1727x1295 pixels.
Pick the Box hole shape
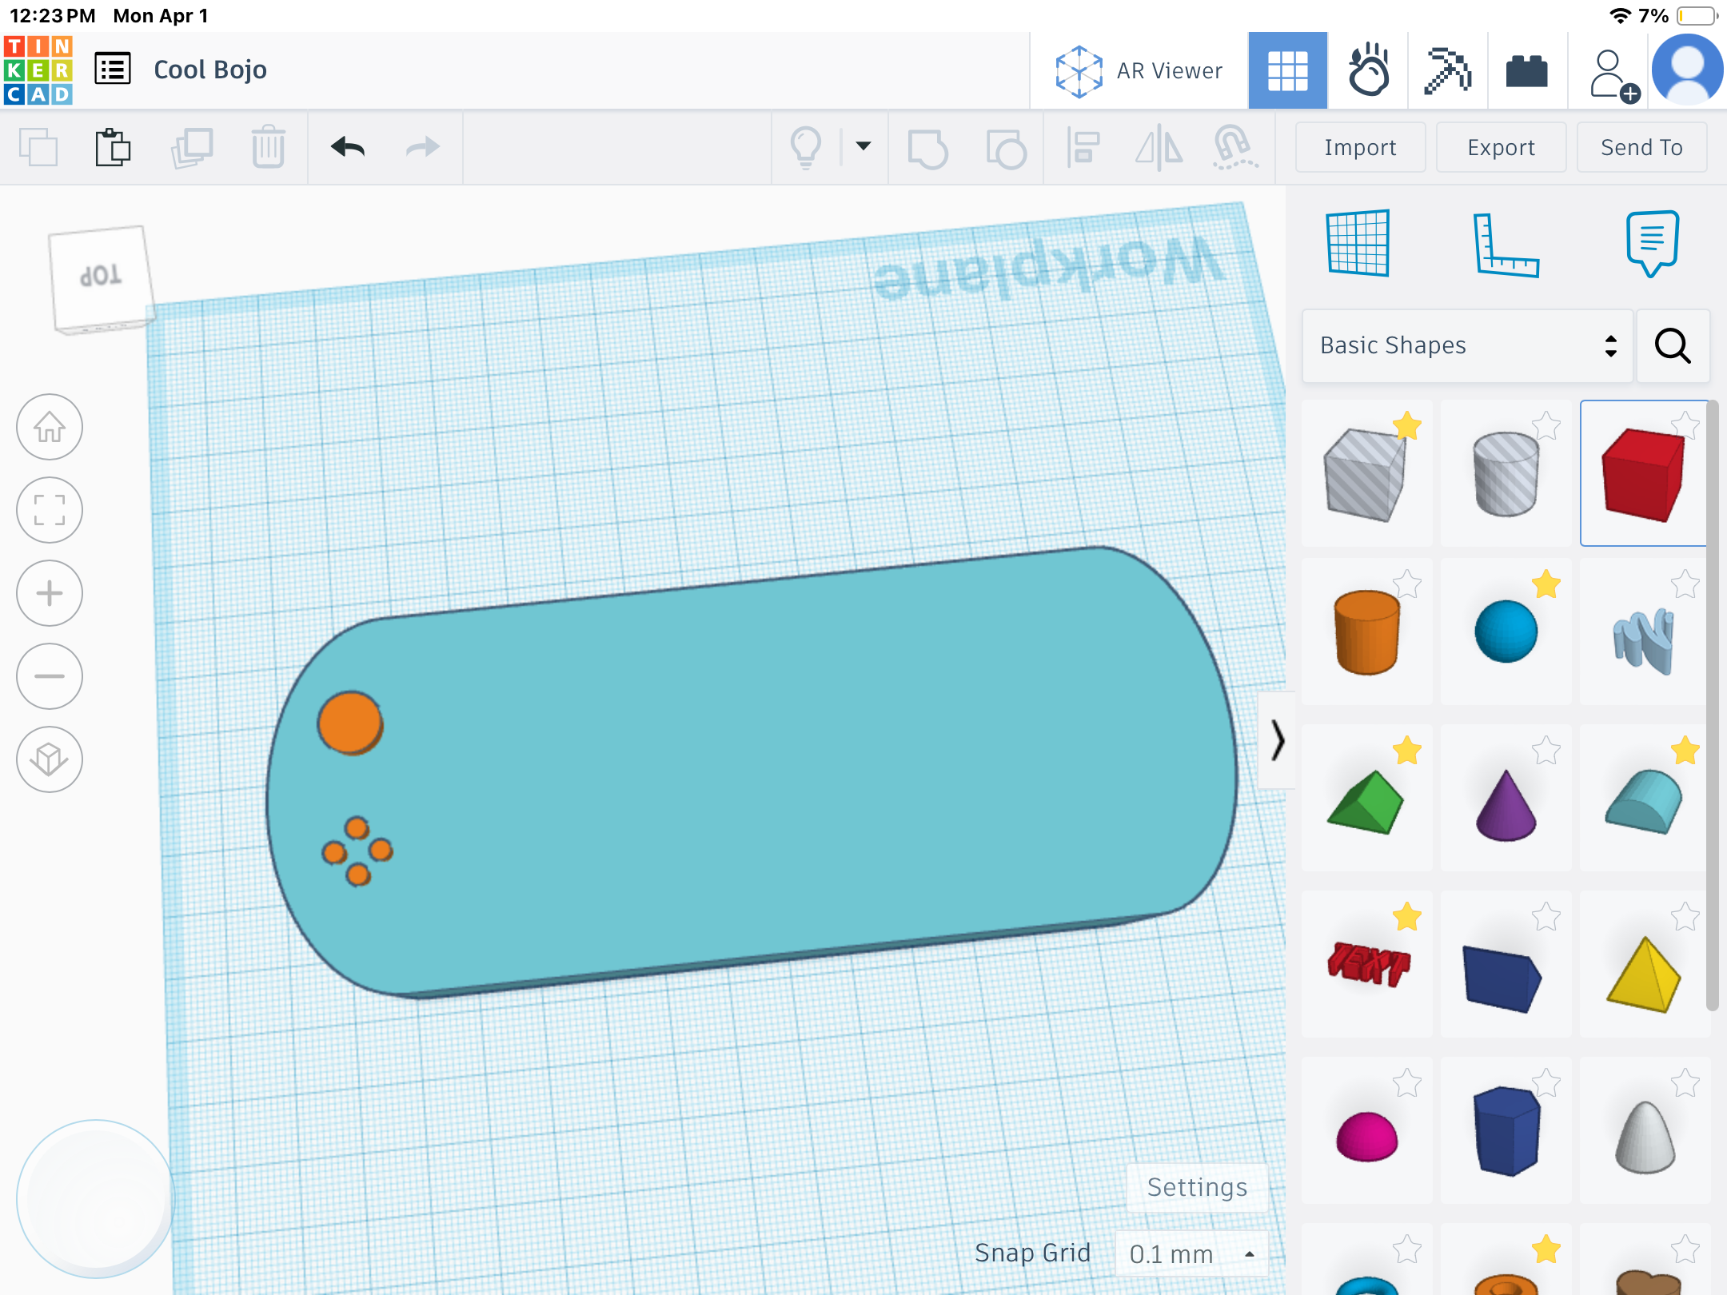pyautogui.click(x=1366, y=473)
